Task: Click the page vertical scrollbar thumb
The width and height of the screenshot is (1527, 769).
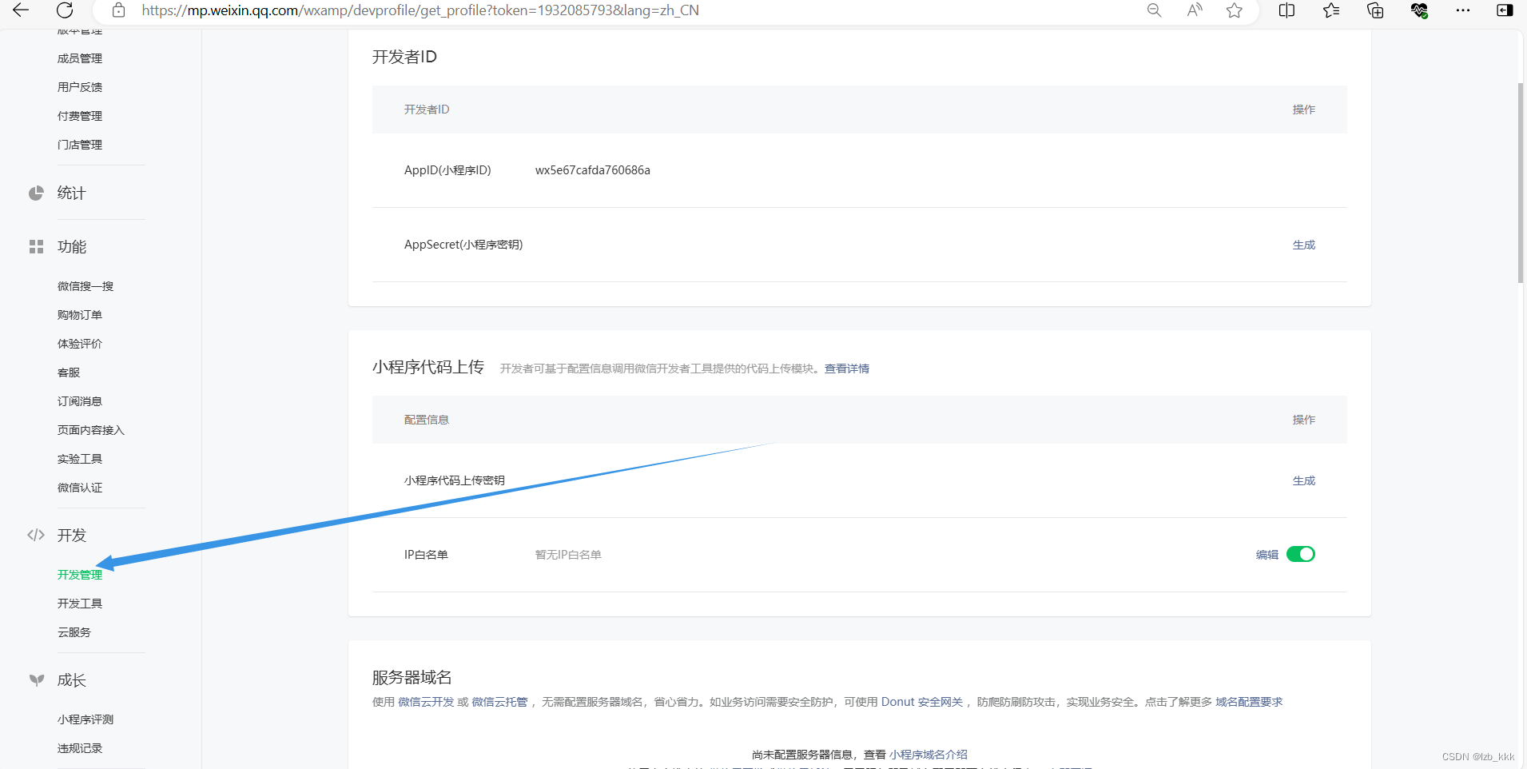Action: click(1521, 182)
